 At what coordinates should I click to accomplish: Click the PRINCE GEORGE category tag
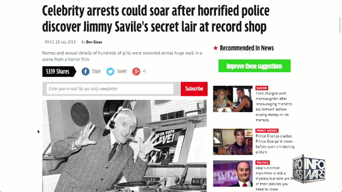click(267, 131)
